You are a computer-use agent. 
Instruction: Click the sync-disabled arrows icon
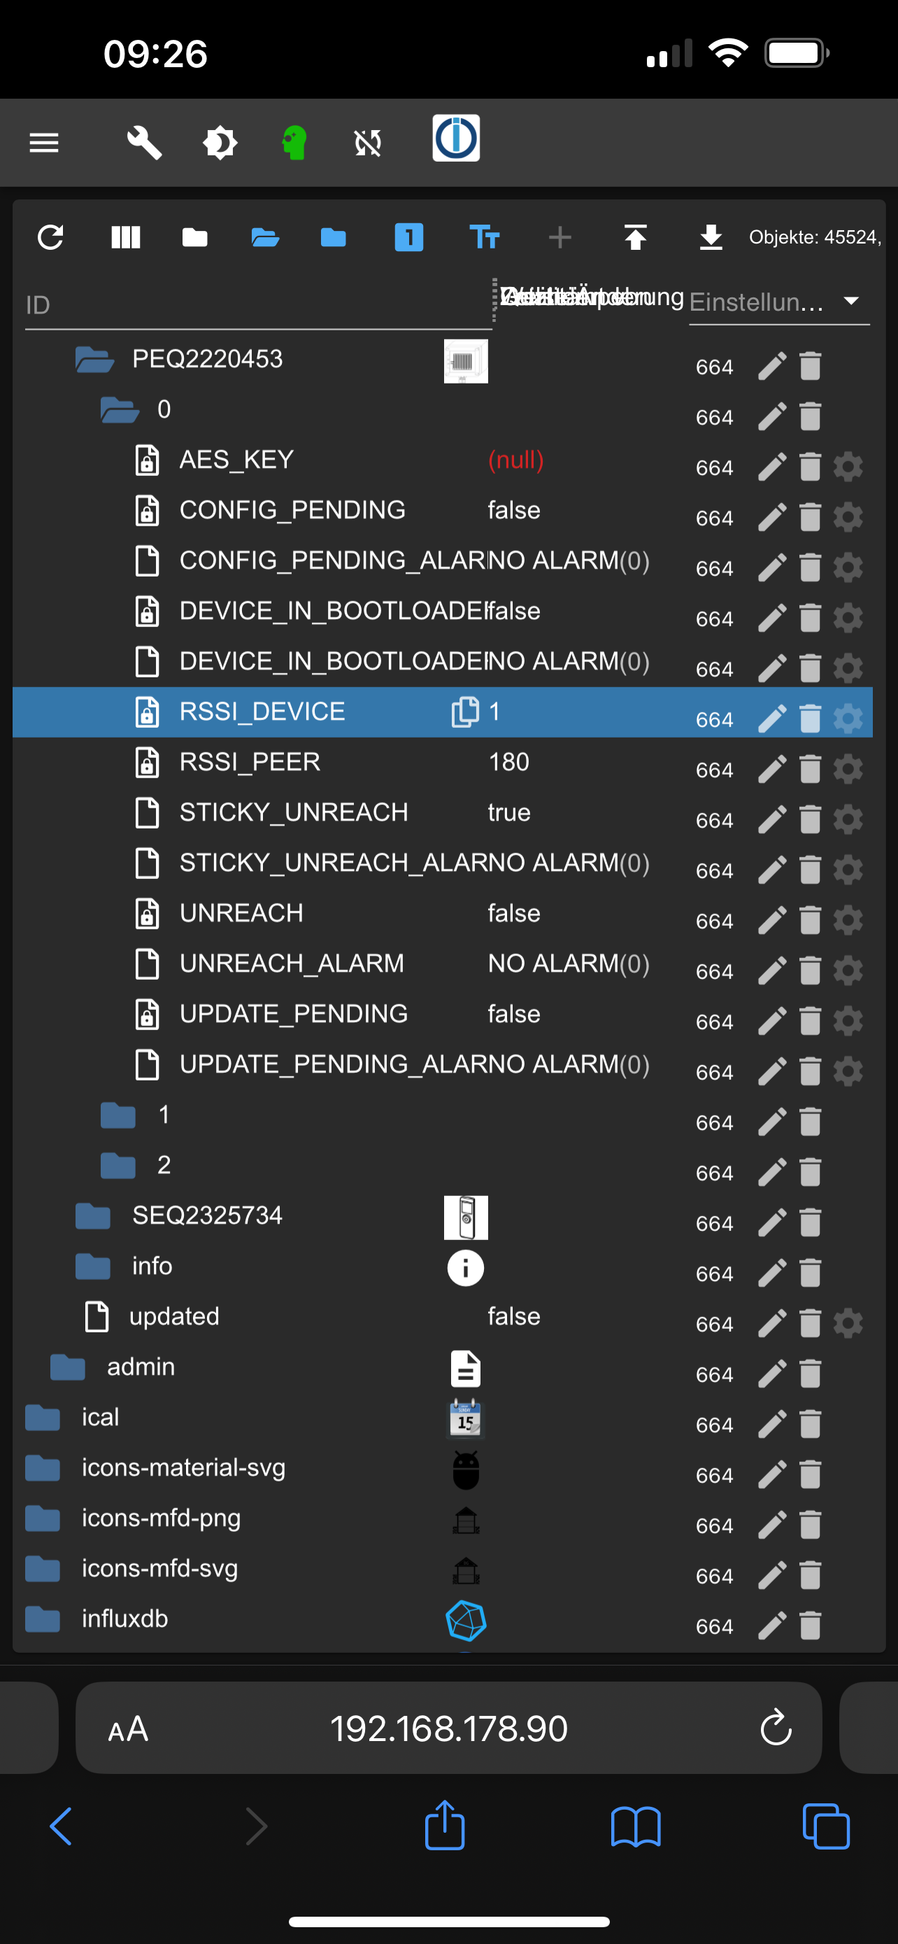pos(368,143)
